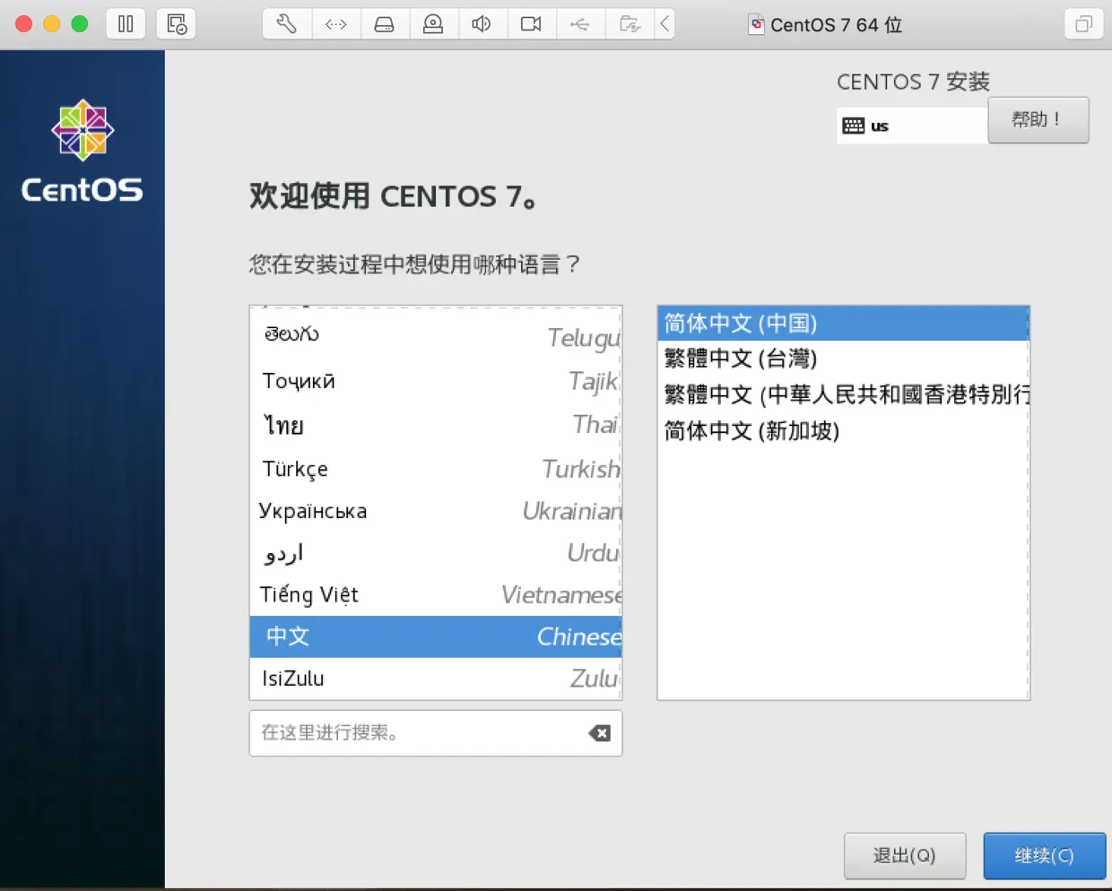Click the 继续 continue button
The height and width of the screenshot is (891, 1112).
coord(1044,856)
